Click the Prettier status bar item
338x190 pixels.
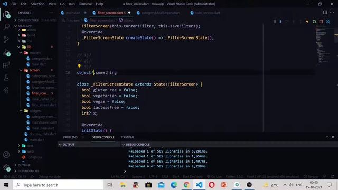click(311, 177)
